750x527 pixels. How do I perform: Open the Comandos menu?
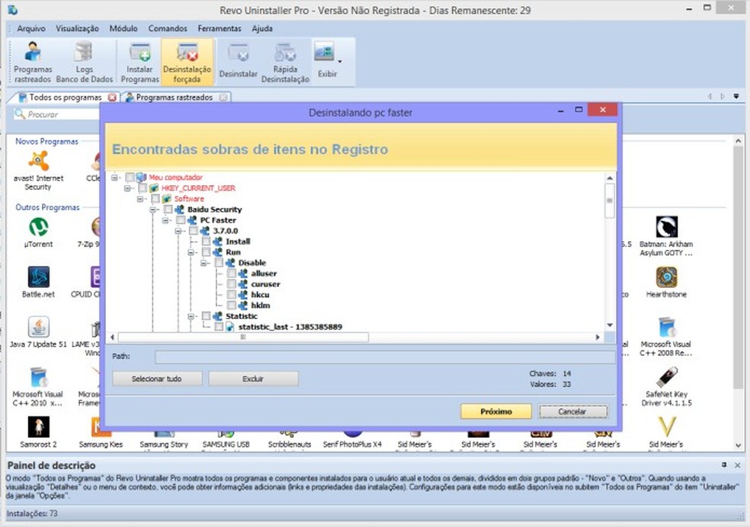[168, 28]
